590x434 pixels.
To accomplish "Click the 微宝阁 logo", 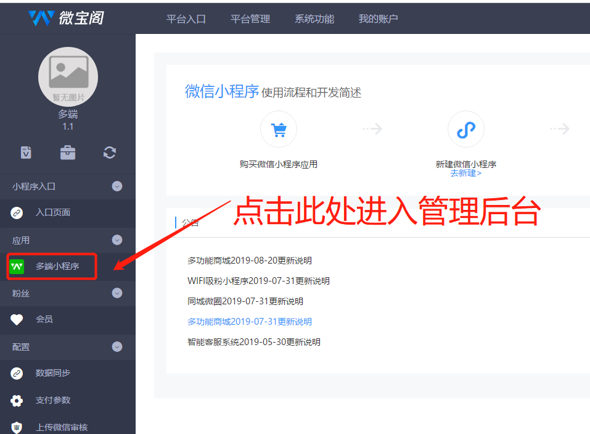I will (x=66, y=18).
